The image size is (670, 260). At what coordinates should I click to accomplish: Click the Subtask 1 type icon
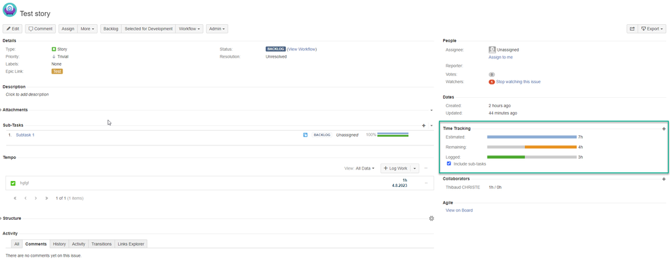305,135
